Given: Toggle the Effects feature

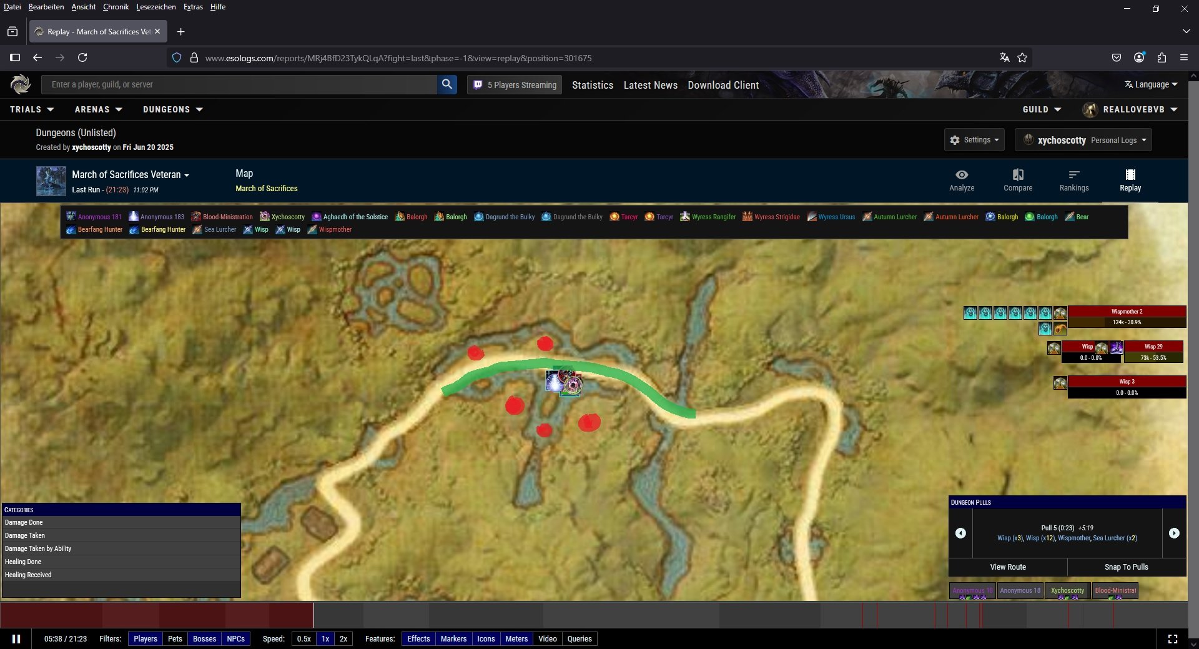Looking at the screenshot, I should [418, 639].
